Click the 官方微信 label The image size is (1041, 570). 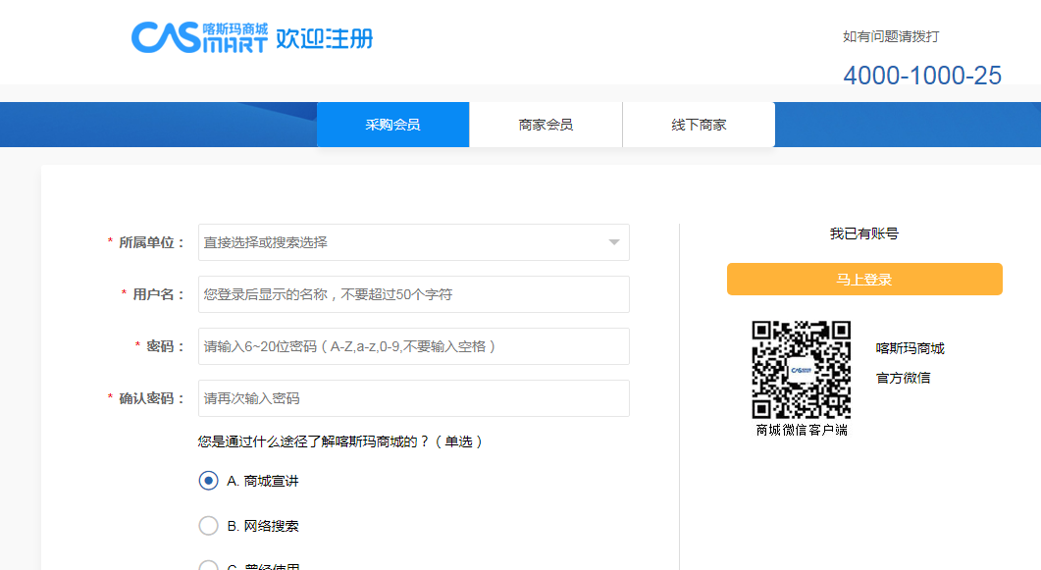903,378
